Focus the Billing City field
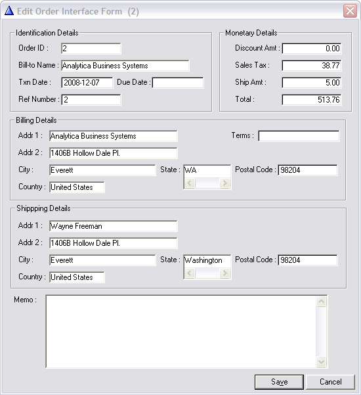361x395 pixels. pyautogui.click(x=102, y=170)
